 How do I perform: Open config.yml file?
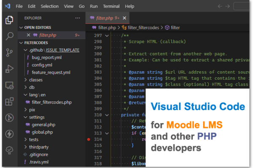(42, 65)
